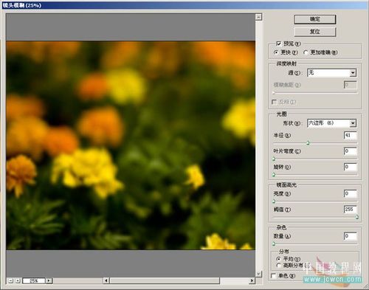This screenshot has height=290, width=369.
Task: Click the 半径 radius value field 41
Action: pos(351,136)
